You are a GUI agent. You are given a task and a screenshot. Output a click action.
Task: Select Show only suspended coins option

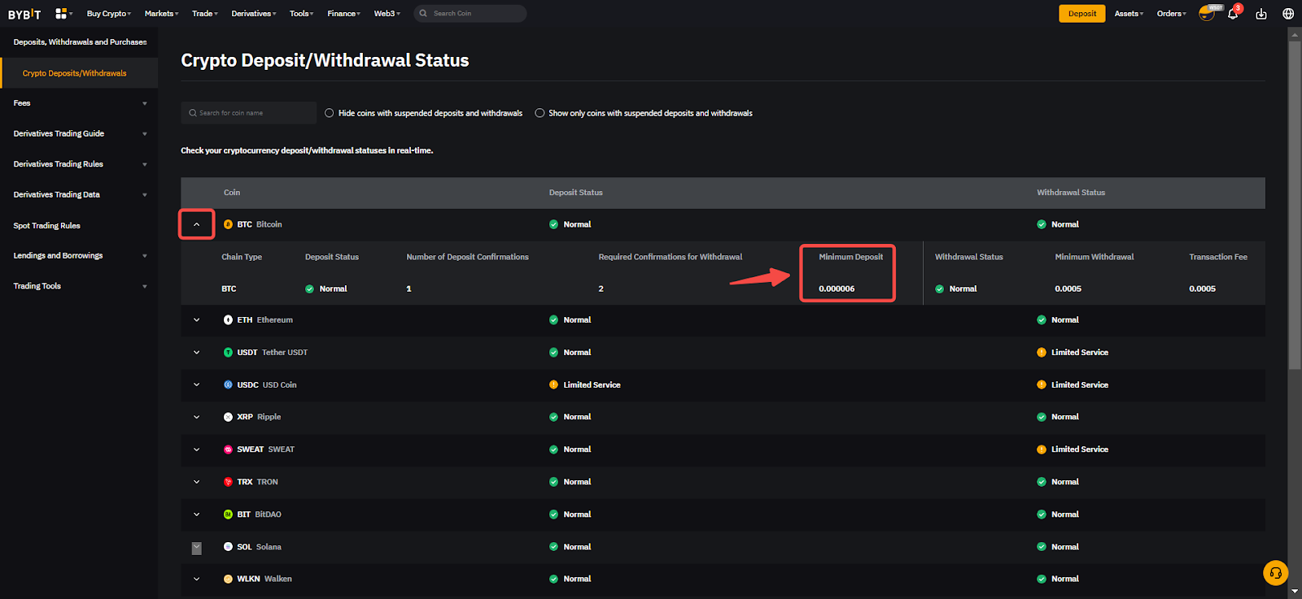[x=540, y=113]
